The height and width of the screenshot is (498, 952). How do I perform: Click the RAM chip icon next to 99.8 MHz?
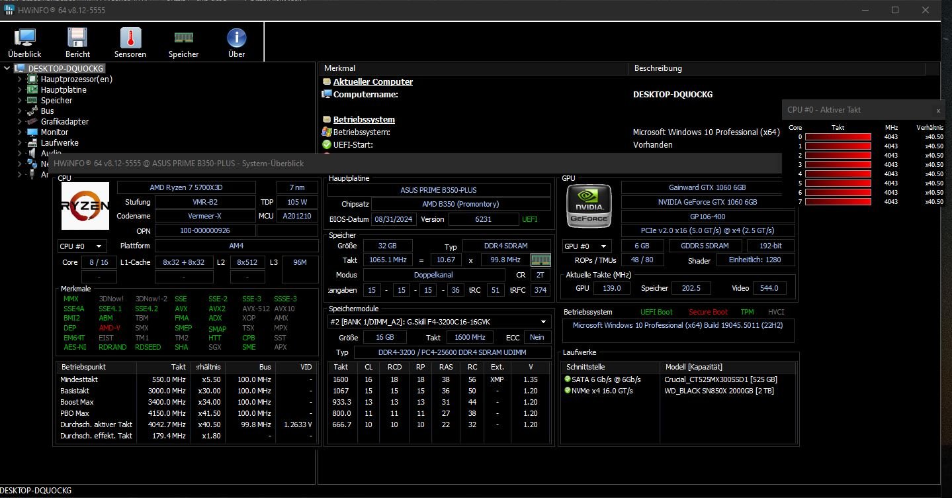coord(541,260)
